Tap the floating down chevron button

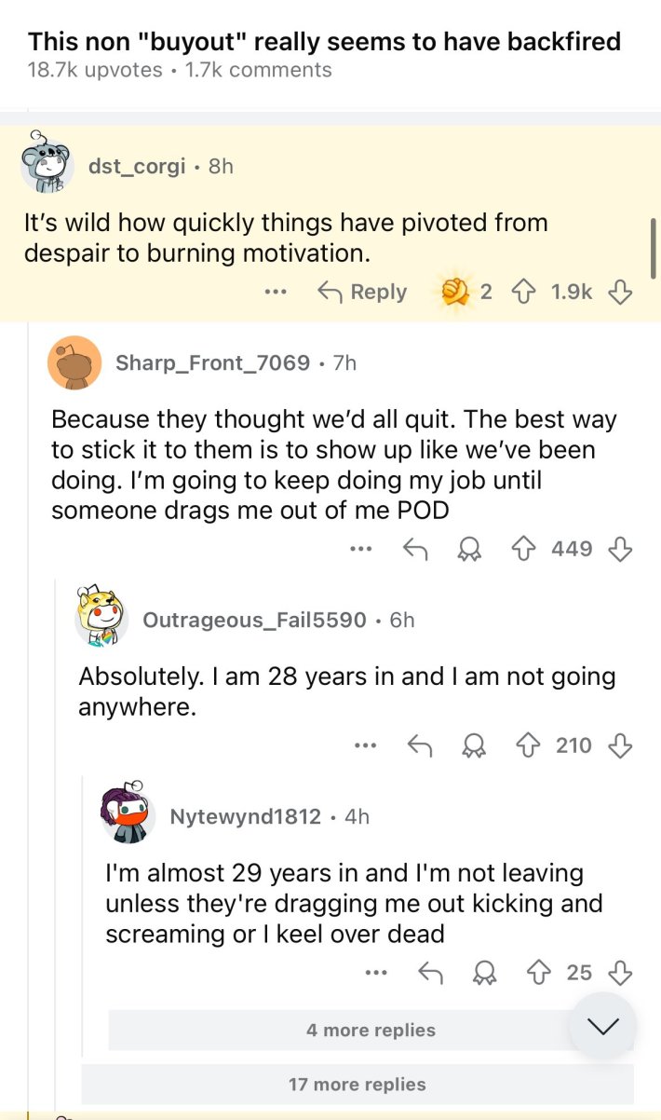point(602,1026)
